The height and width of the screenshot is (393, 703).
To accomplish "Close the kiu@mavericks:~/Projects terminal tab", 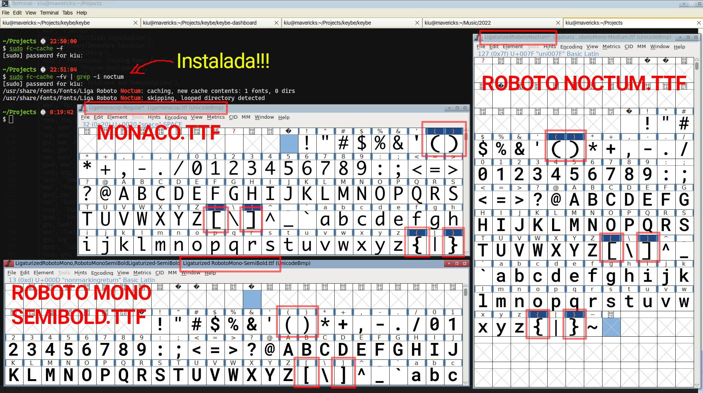I will tap(699, 23).
